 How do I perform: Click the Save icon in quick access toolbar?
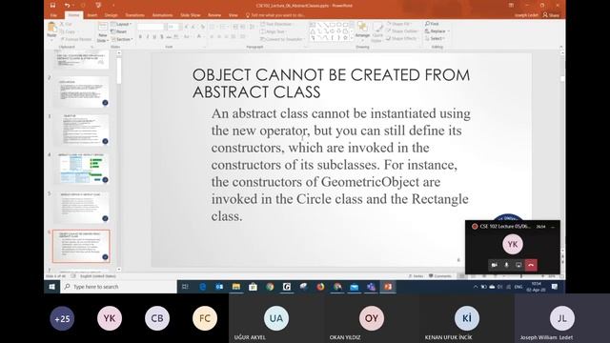tap(53, 5)
